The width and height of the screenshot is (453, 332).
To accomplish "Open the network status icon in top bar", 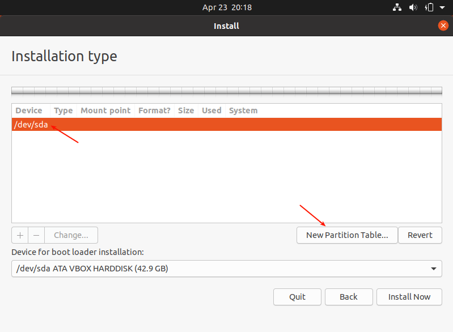I will (x=397, y=7).
